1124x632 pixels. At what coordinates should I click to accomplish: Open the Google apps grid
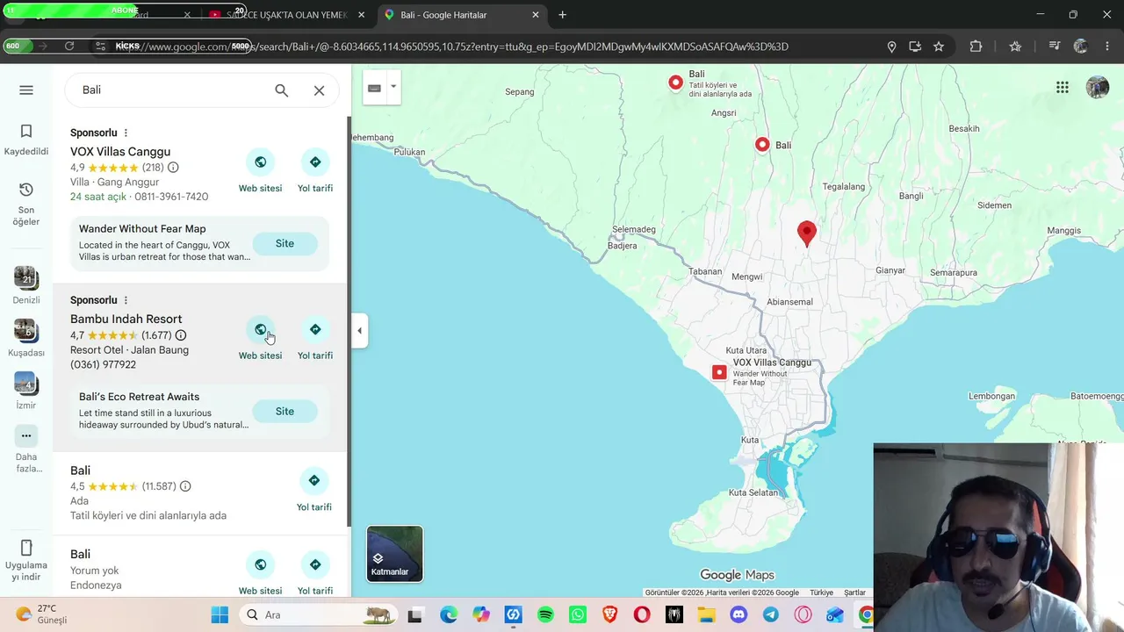click(1063, 87)
